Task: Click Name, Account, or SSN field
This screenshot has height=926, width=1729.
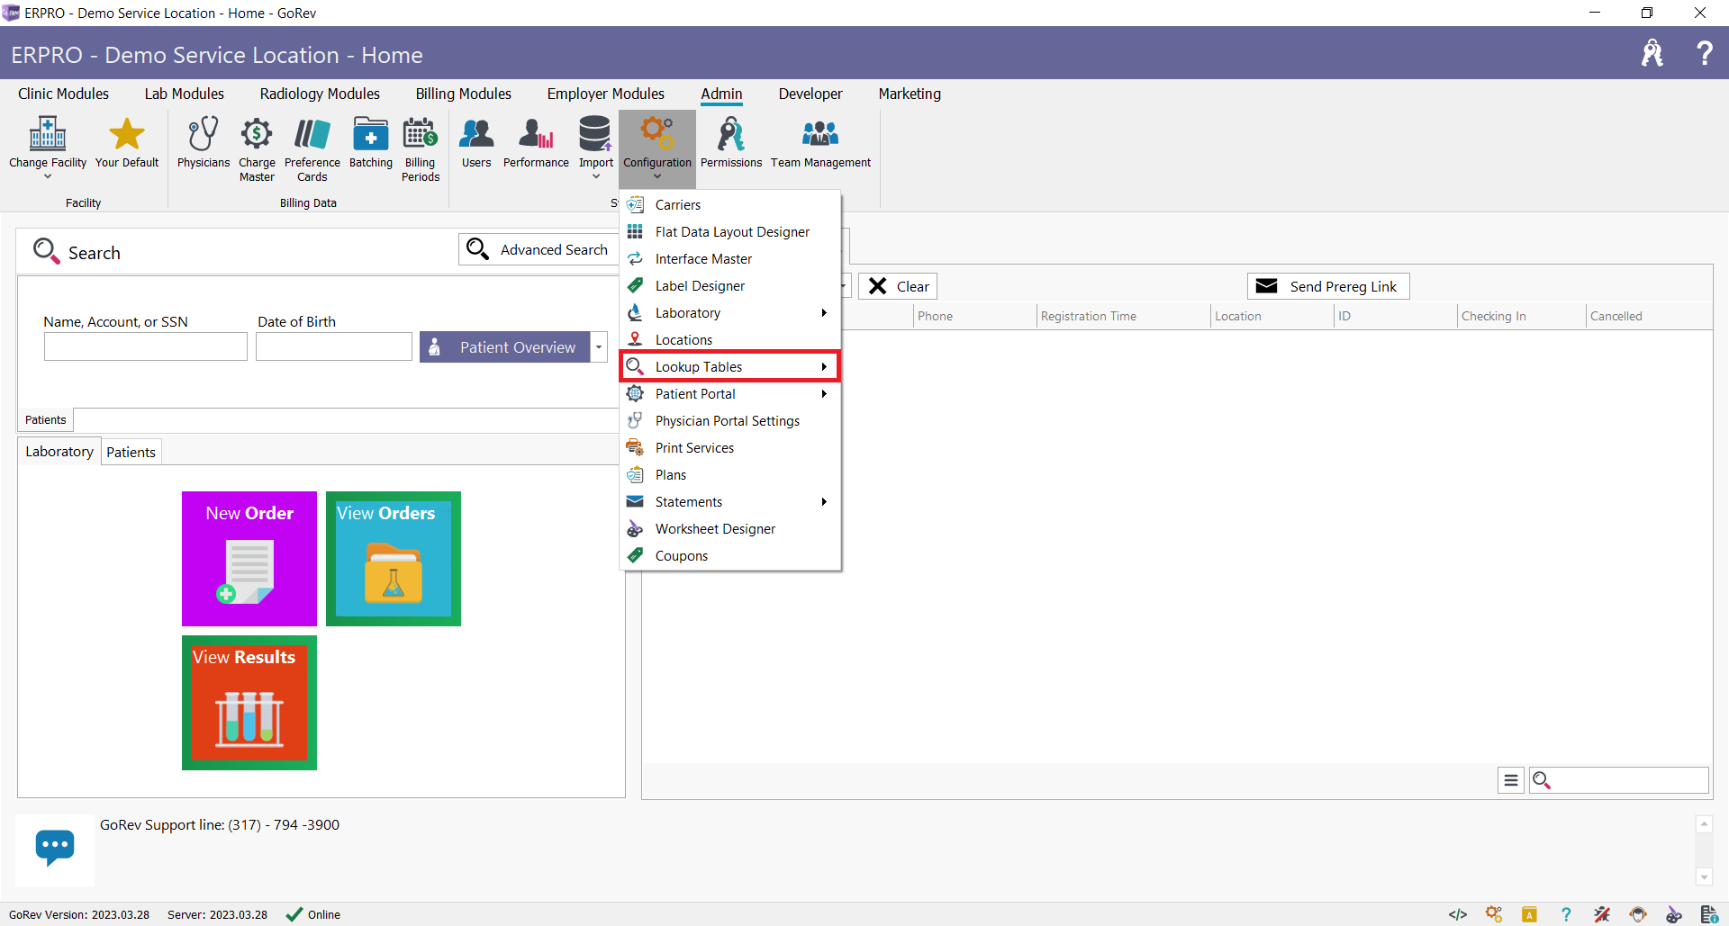Action: tap(146, 346)
